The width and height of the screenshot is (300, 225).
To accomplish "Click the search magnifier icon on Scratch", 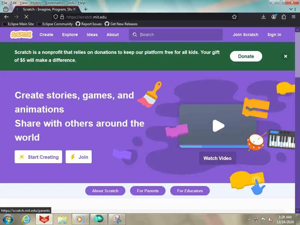I will pos(135,35).
